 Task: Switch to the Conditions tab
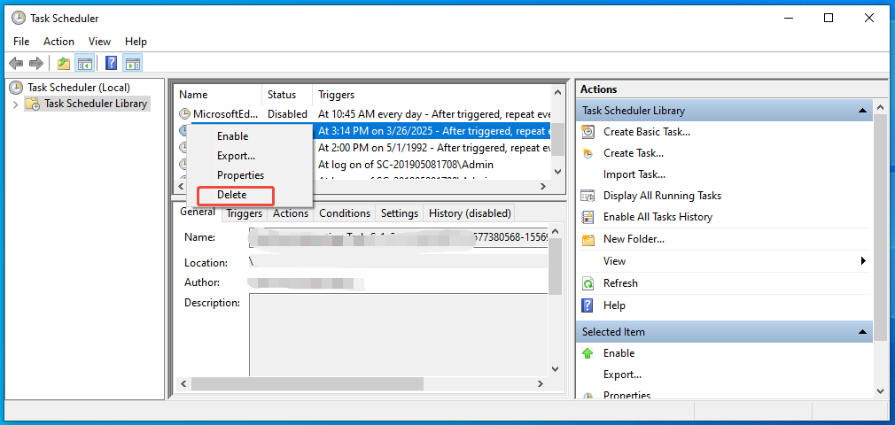click(x=345, y=213)
